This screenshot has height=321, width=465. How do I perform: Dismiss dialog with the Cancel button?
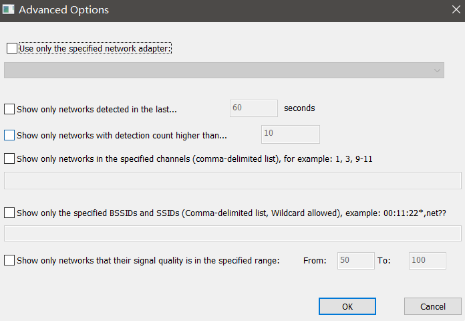click(x=433, y=306)
